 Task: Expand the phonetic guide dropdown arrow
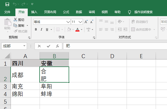tap(92, 30)
